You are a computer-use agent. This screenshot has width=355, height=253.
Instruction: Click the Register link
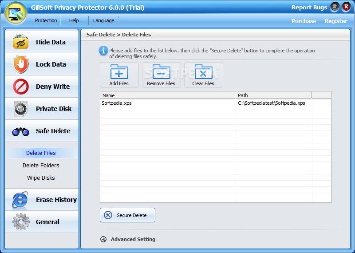click(336, 21)
